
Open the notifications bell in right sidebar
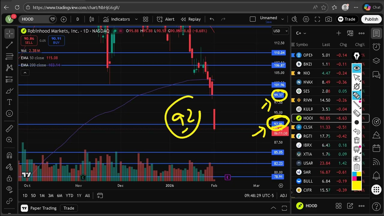pos(376,175)
